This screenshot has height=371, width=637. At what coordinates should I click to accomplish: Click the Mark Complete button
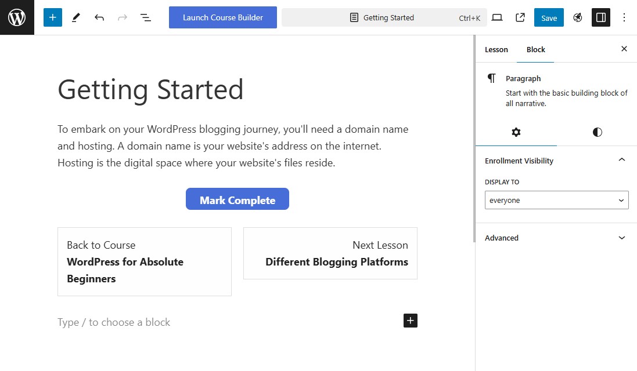point(237,199)
